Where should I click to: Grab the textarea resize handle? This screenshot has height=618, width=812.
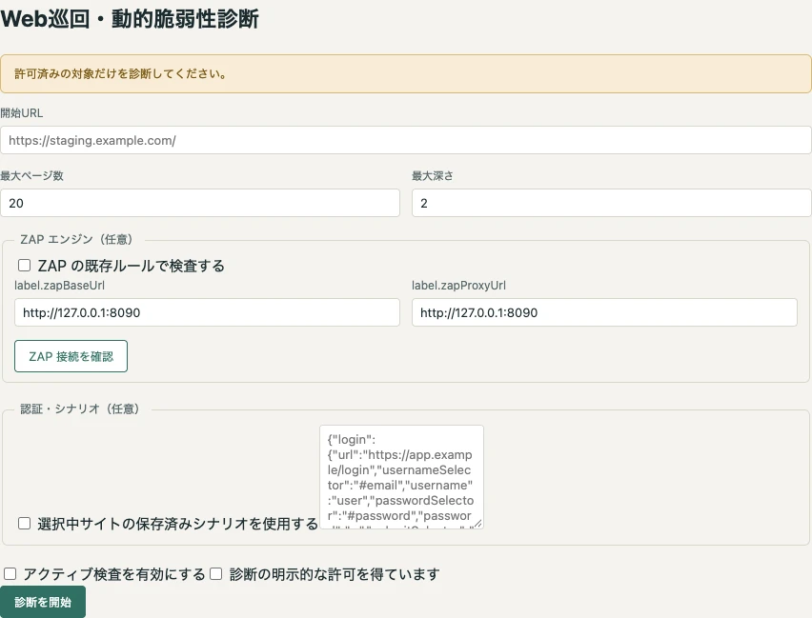tap(478, 524)
